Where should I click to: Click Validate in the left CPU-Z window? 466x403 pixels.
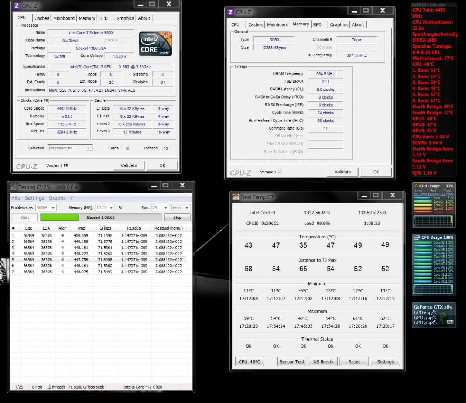tap(129, 165)
